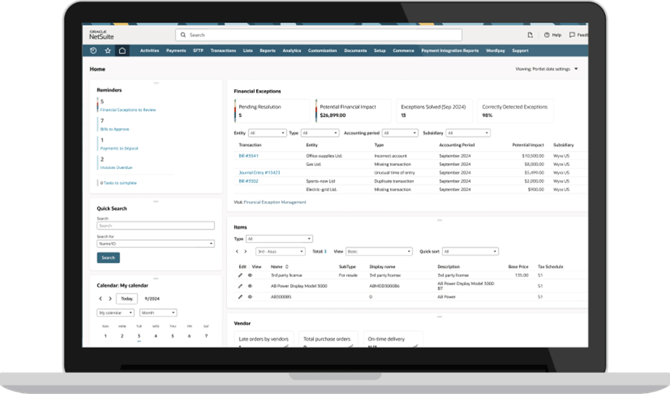Click pencil icon for AB500085 item
This screenshot has width=670, height=394.
tap(240, 296)
